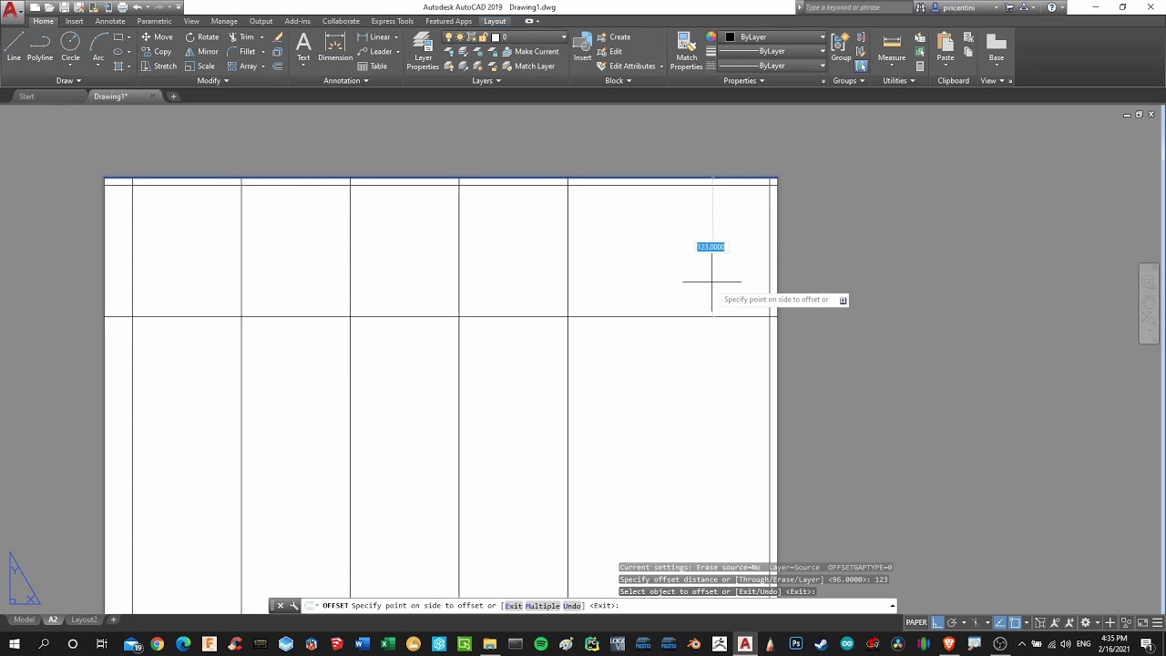This screenshot has height=656, width=1166.
Task: Select the Polyline tool
Action: click(40, 46)
